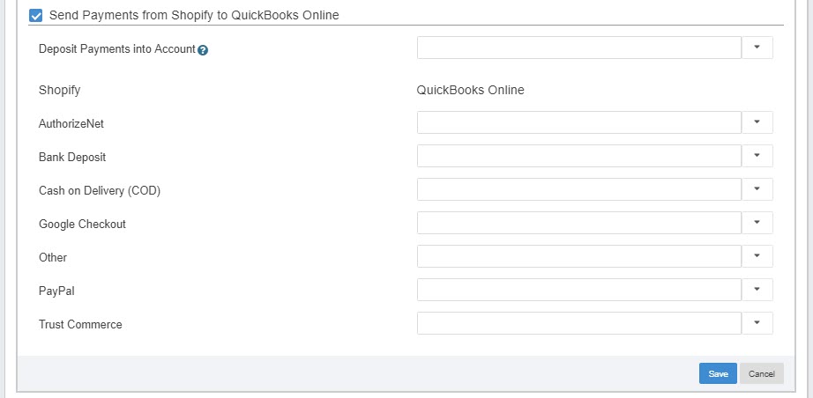Select the Cash on Delivery input field
813x398 pixels.
point(579,189)
